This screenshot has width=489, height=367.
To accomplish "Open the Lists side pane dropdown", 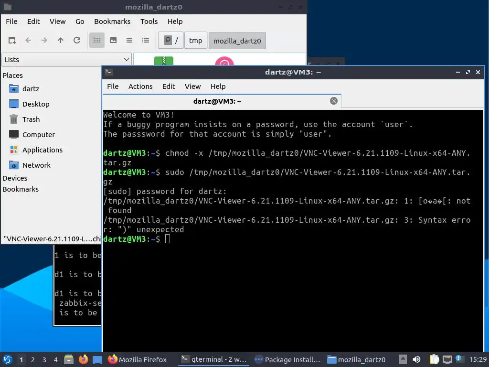I will [x=66, y=60].
